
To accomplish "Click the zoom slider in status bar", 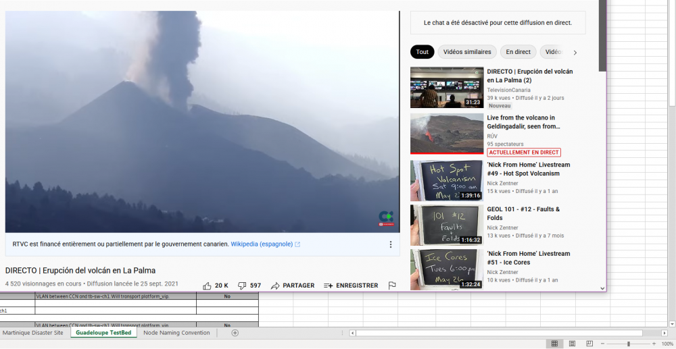I will [x=629, y=344].
